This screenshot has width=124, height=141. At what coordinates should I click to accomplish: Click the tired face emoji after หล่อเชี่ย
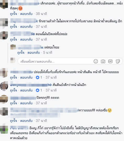(109, 110)
